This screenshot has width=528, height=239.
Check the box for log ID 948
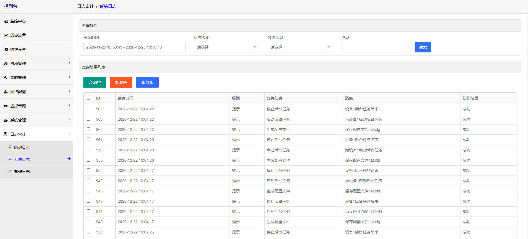point(89,191)
